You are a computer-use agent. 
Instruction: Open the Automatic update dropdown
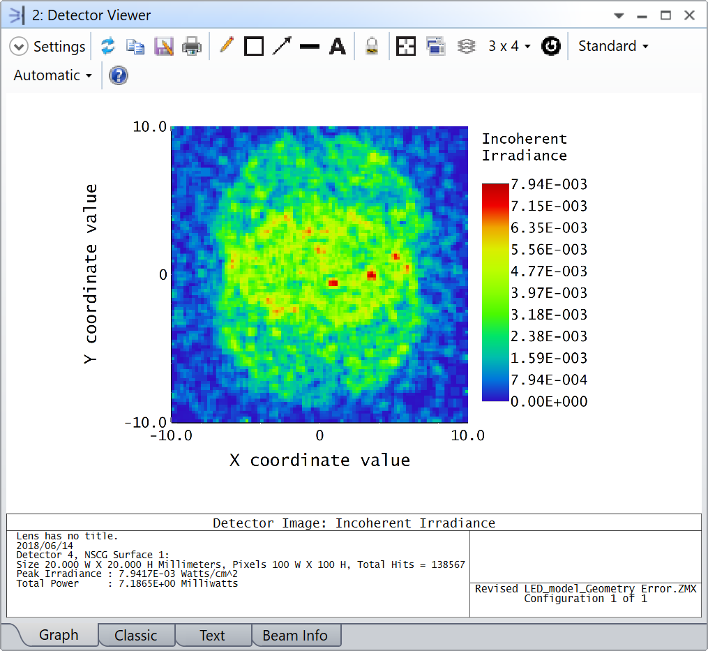click(x=52, y=75)
